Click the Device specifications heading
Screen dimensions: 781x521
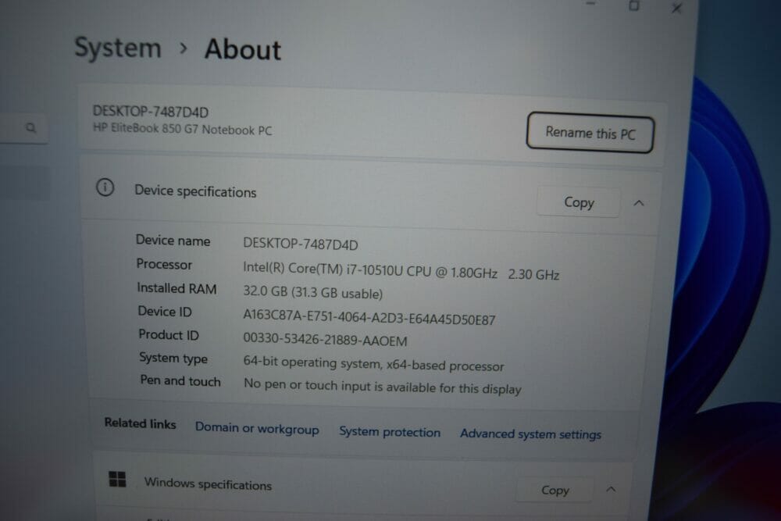tap(195, 191)
